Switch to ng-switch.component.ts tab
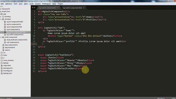This screenshot has width=176, height=99. (x=48, y=8)
